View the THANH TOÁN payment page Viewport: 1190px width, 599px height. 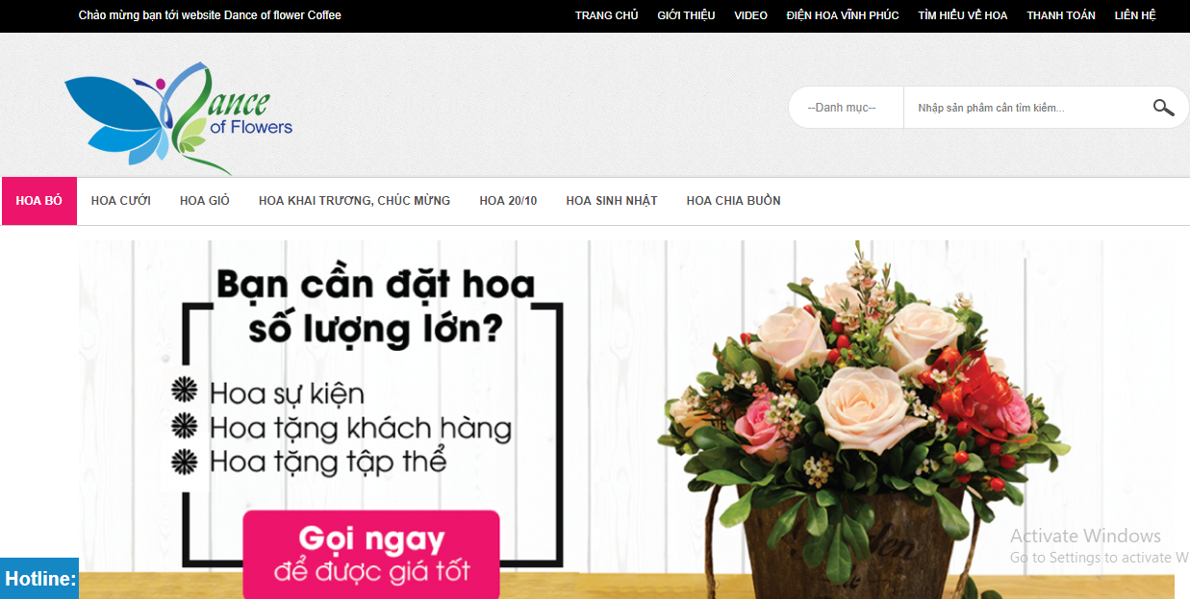pyautogui.click(x=1060, y=15)
